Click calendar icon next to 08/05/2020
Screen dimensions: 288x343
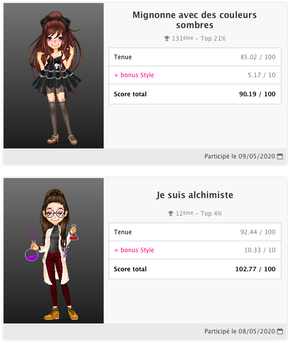coord(280,331)
